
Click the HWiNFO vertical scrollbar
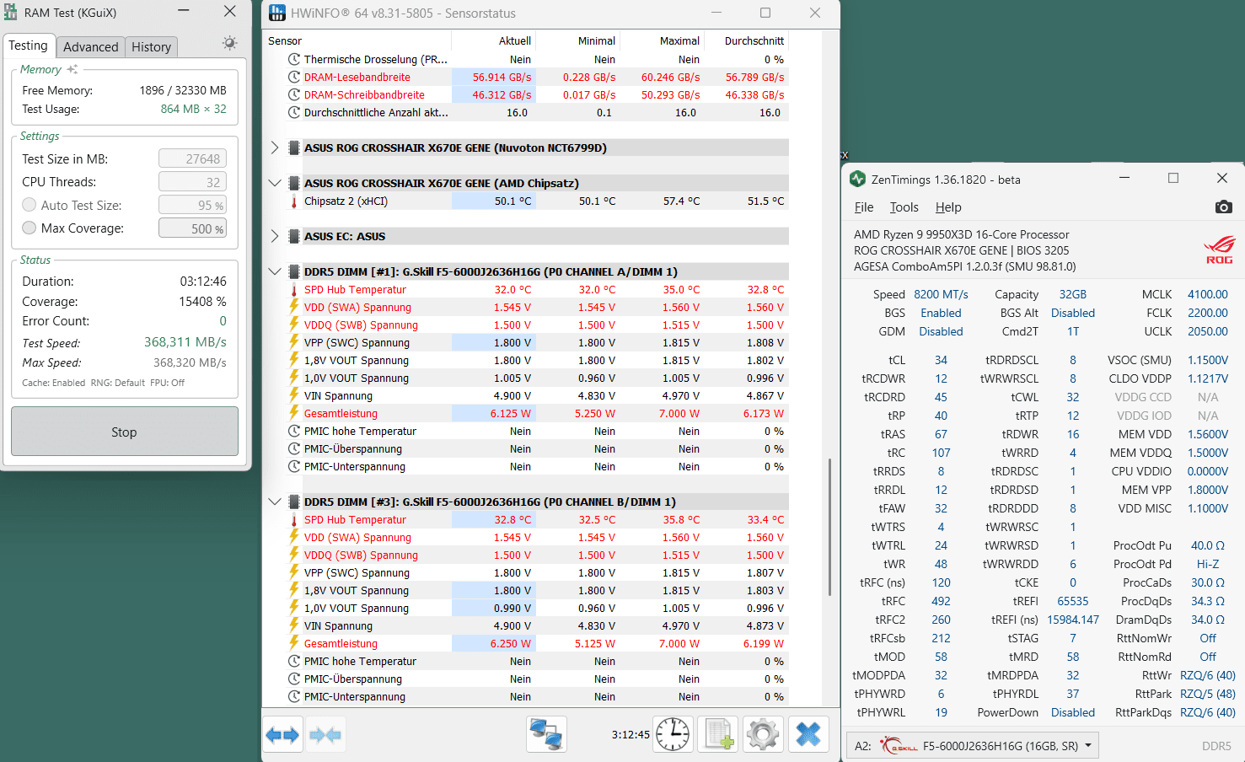click(x=831, y=527)
